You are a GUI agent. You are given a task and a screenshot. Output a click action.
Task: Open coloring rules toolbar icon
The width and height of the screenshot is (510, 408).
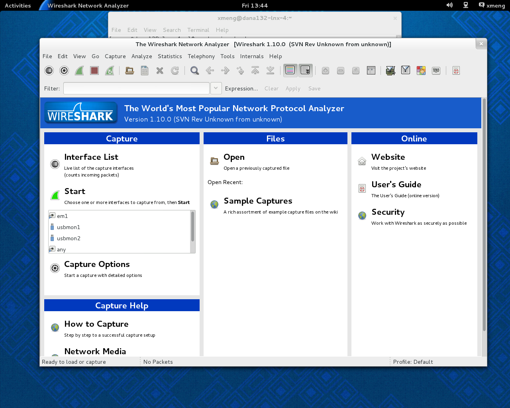(x=421, y=71)
